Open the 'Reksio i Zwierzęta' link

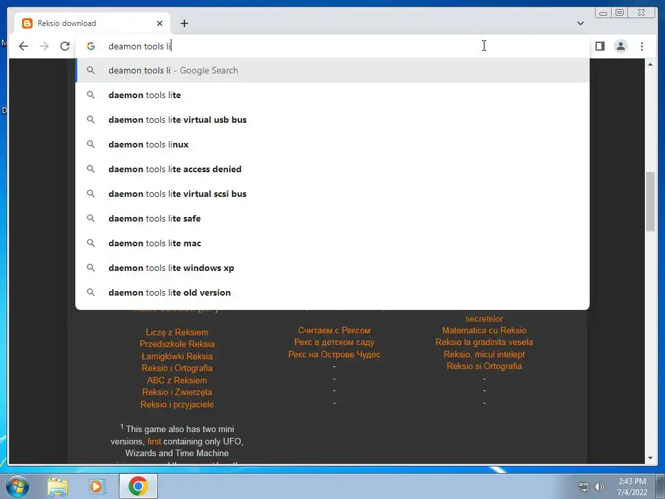pyautogui.click(x=177, y=392)
